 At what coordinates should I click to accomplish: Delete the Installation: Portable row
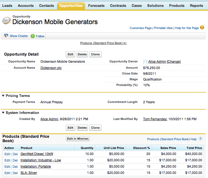pos(15,166)
